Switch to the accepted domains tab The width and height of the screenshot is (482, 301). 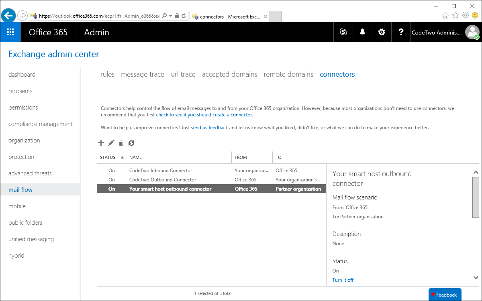tap(230, 74)
